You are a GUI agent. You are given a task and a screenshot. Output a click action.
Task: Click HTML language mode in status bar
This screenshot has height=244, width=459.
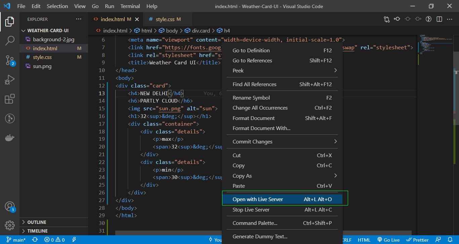tap(364, 240)
